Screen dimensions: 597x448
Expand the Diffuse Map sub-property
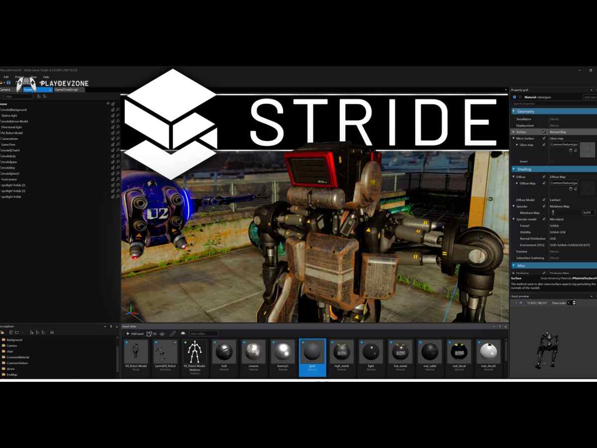click(x=517, y=183)
